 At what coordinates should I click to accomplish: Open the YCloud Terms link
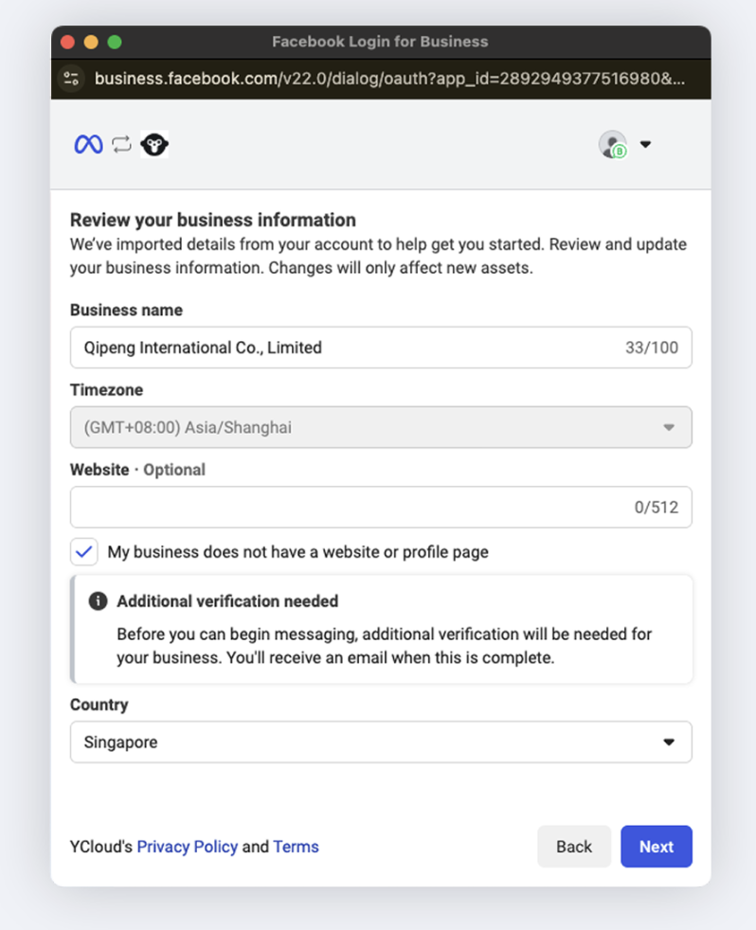coord(296,847)
